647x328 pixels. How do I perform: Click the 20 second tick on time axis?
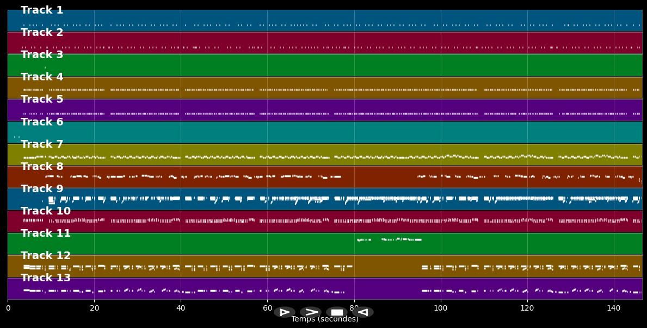point(94,308)
